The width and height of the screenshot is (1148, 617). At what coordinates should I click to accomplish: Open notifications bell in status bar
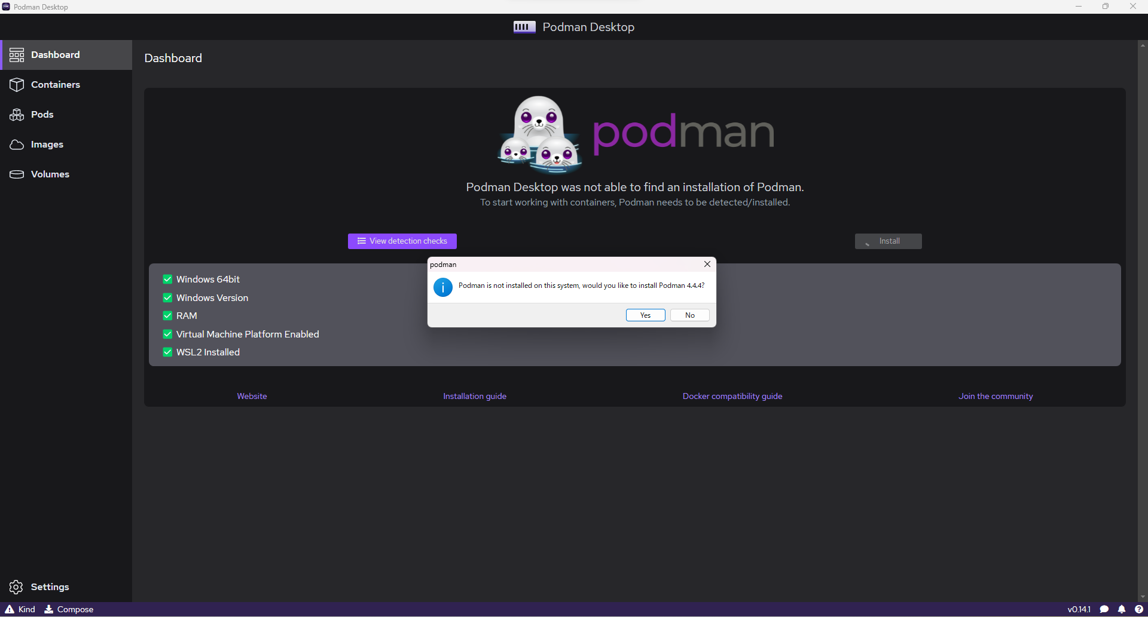pyautogui.click(x=1121, y=609)
